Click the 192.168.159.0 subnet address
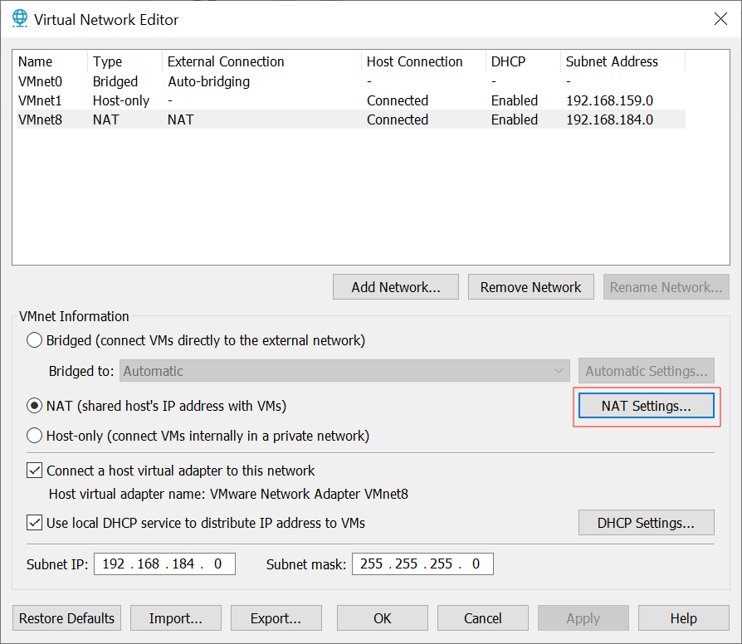Viewport: 742px width, 644px height. [x=609, y=100]
